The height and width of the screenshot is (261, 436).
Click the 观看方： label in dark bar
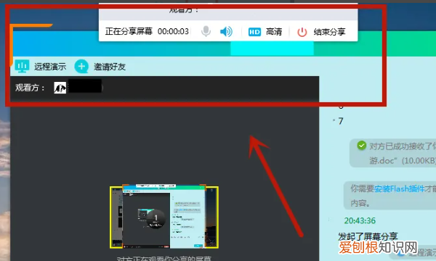coord(30,88)
